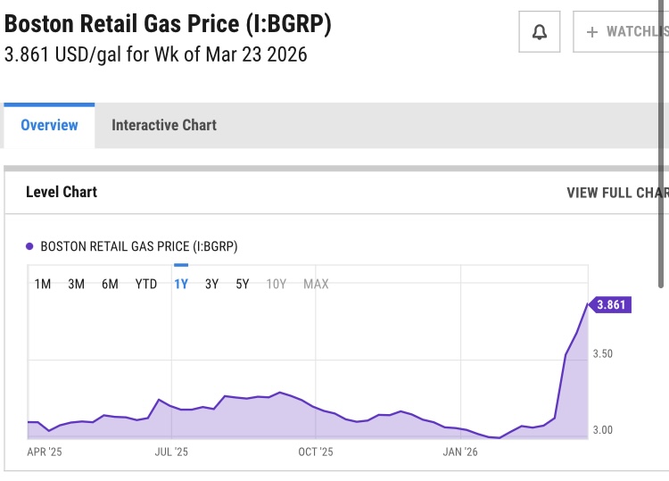669x481 pixels.
Task: Open View Full Chart link
Action: point(616,192)
